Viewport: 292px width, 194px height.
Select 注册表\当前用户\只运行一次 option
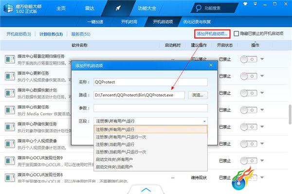[x=150, y=152]
